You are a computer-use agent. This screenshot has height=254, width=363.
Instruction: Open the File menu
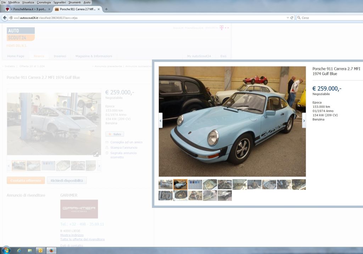coord(4,2)
